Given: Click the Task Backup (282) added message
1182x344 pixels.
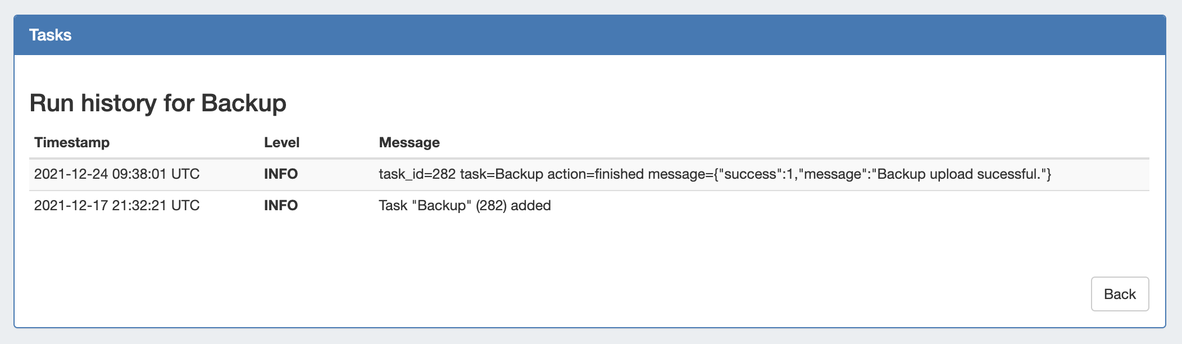Looking at the screenshot, I should coord(465,206).
